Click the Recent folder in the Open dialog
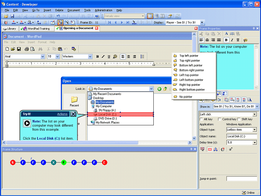This screenshot has height=196, width=261. [74, 101]
